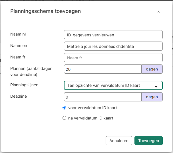This screenshot has width=173, height=153.
Task: Close the Planningsschema toevoegen dialog with the ×
Action: point(158,12)
